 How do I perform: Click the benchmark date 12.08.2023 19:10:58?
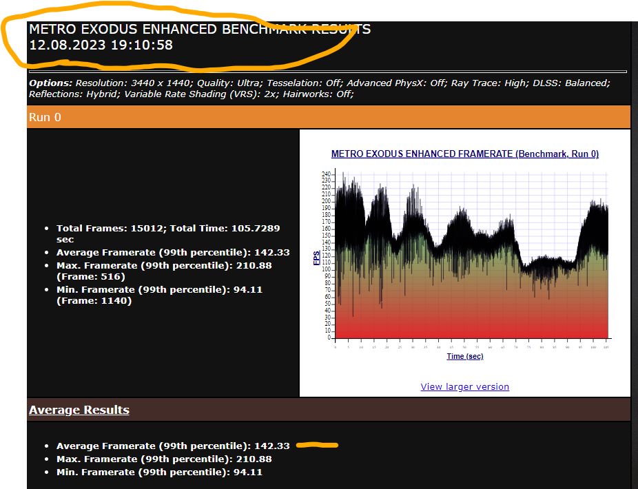(x=101, y=45)
